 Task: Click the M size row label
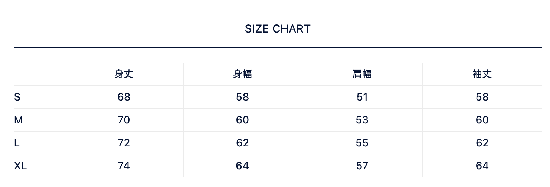18,120
